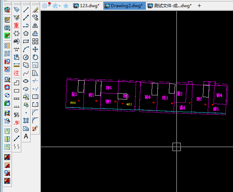
Task: Open the Insert Block tool
Action: click(26, 97)
